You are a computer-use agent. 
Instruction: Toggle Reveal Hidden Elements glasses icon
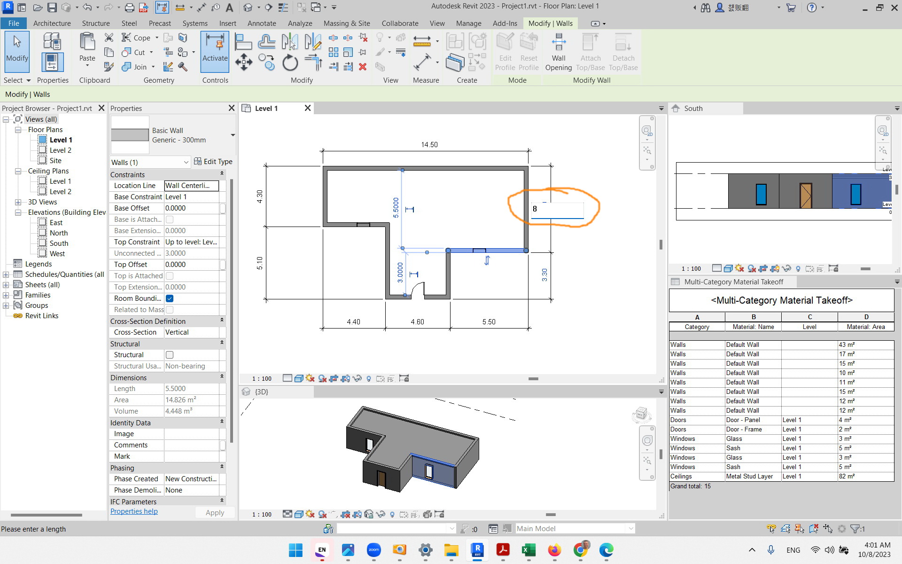pos(358,378)
